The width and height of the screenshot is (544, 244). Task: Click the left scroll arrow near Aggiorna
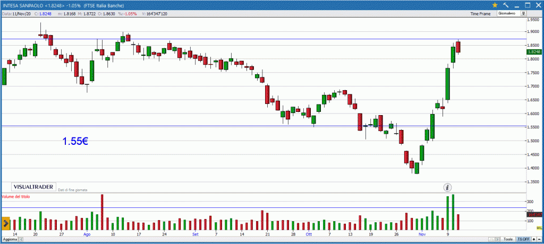click(x=21, y=240)
